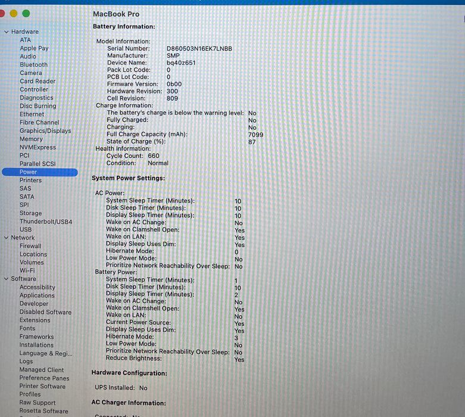
Task: Select Preference Panes entry
Action: click(44, 378)
